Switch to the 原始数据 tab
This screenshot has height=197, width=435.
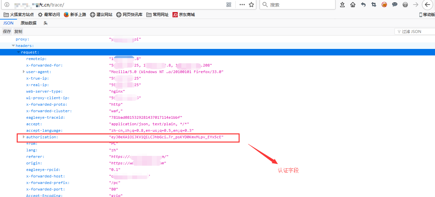(28, 23)
